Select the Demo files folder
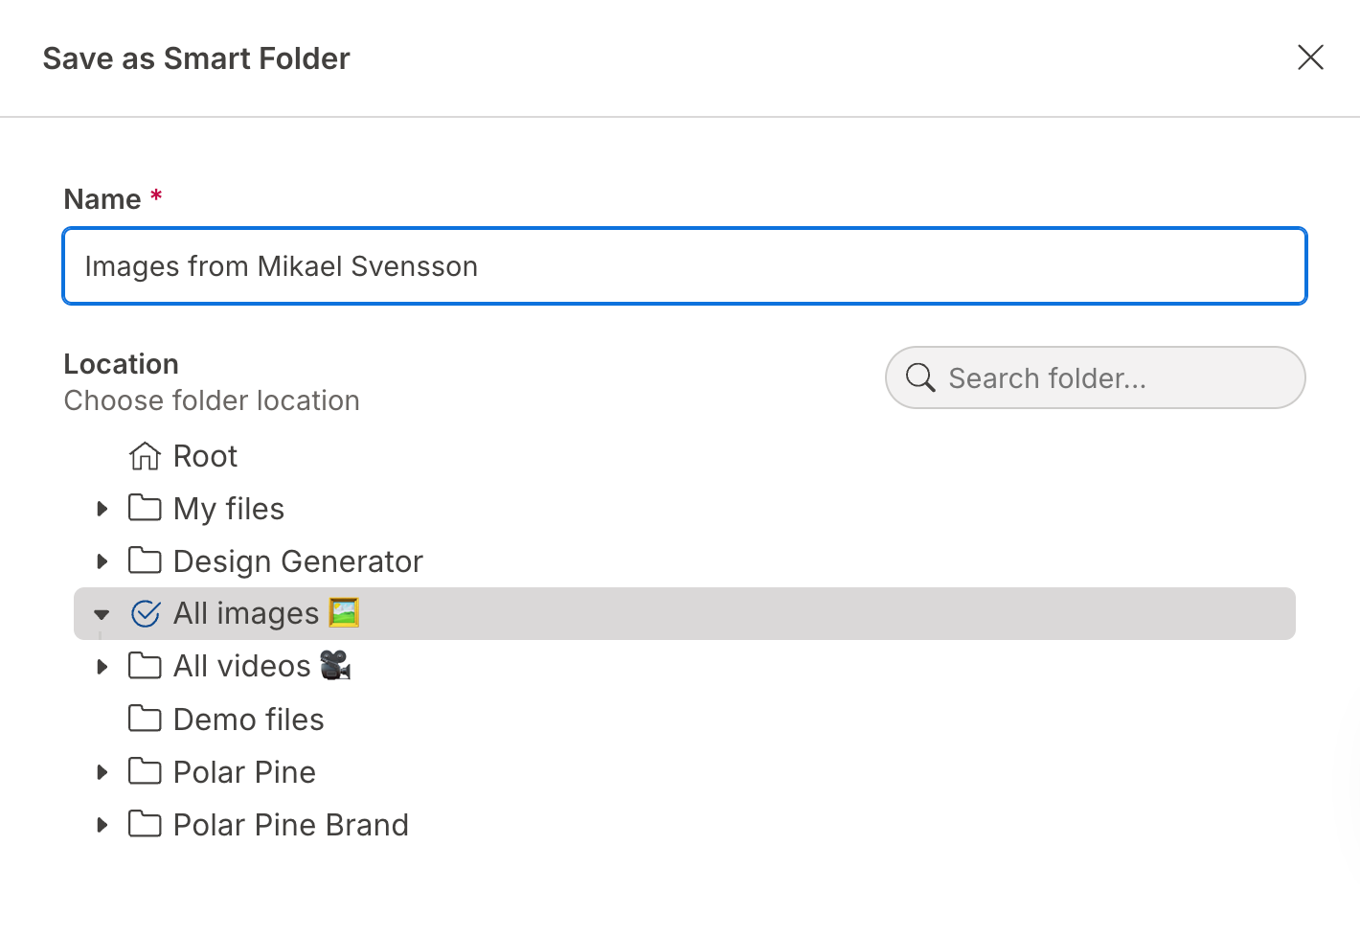The width and height of the screenshot is (1360, 937). tap(248, 719)
